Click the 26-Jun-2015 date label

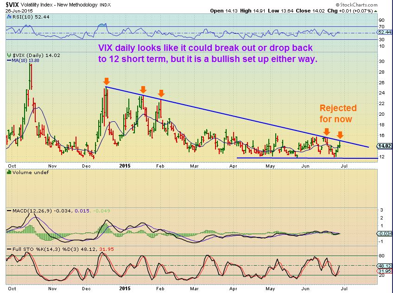point(17,11)
